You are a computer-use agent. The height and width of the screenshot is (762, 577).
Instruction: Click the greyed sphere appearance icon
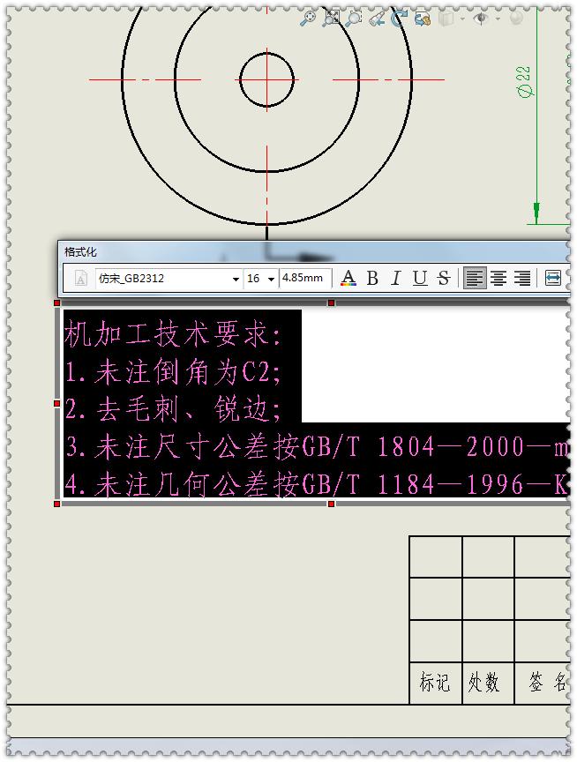click(x=516, y=18)
